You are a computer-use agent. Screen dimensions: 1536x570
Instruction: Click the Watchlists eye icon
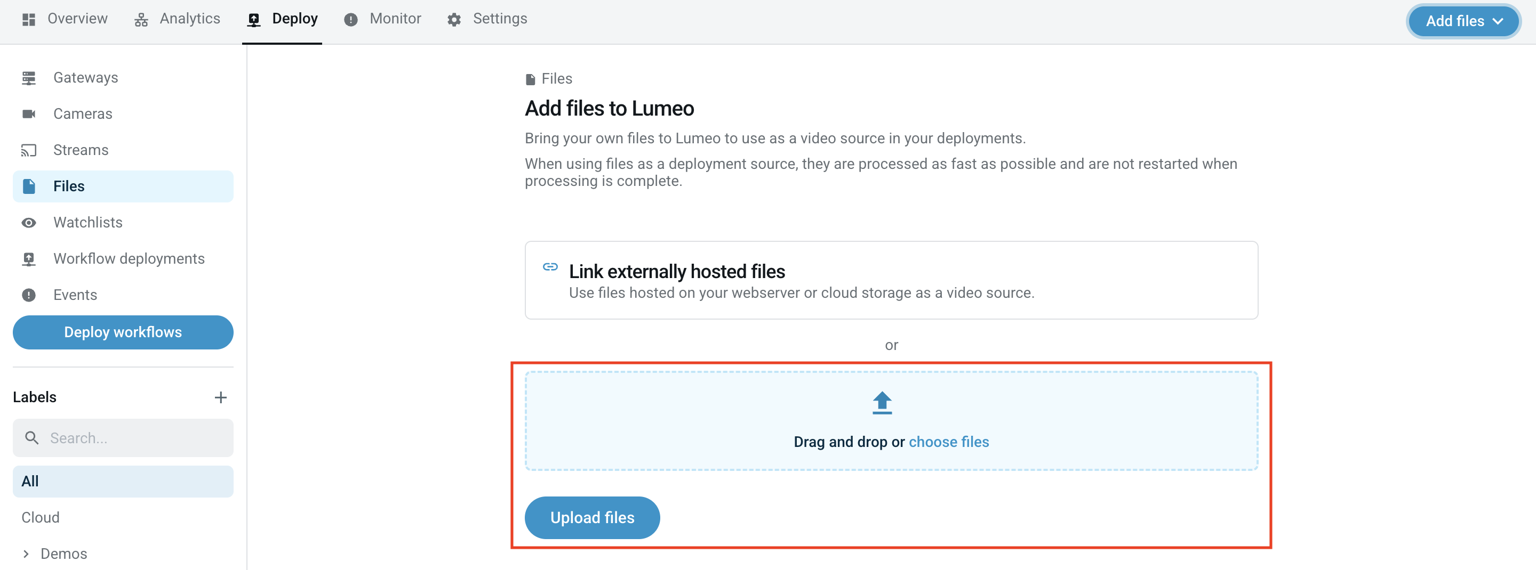pyautogui.click(x=29, y=223)
